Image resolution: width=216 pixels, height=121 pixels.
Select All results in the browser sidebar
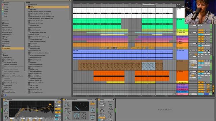(x=13, y=48)
